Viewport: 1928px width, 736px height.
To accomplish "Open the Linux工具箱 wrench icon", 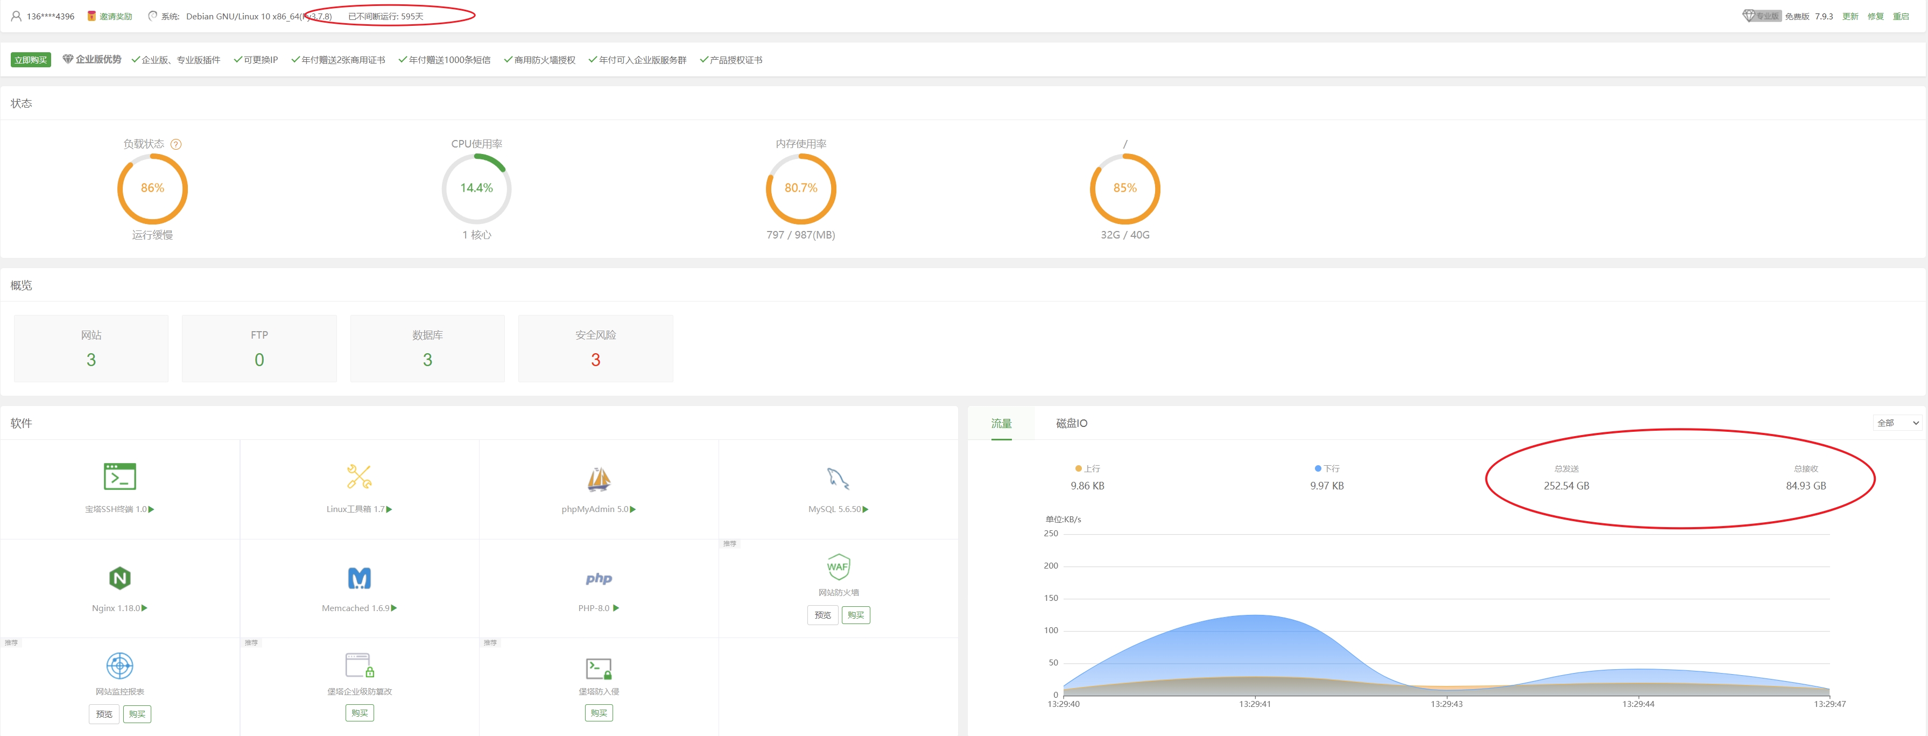I will [359, 477].
